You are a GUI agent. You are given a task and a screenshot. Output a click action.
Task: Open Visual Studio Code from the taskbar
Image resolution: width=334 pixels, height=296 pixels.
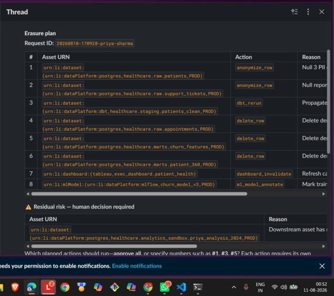click(181, 287)
